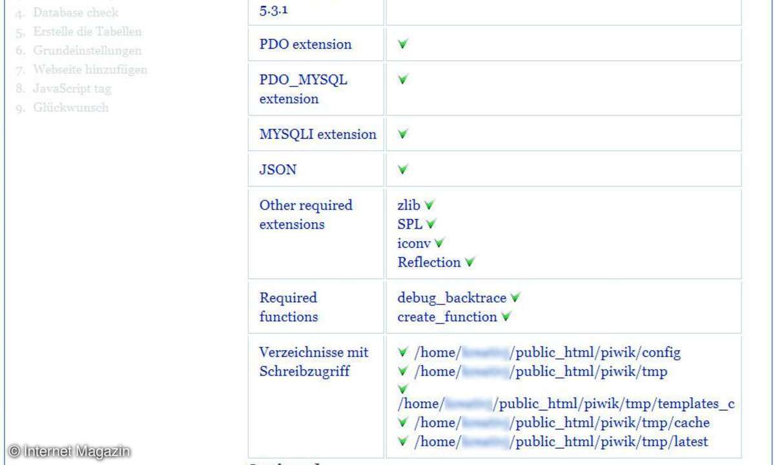Click the checkmark next to zlib

pos(429,205)
